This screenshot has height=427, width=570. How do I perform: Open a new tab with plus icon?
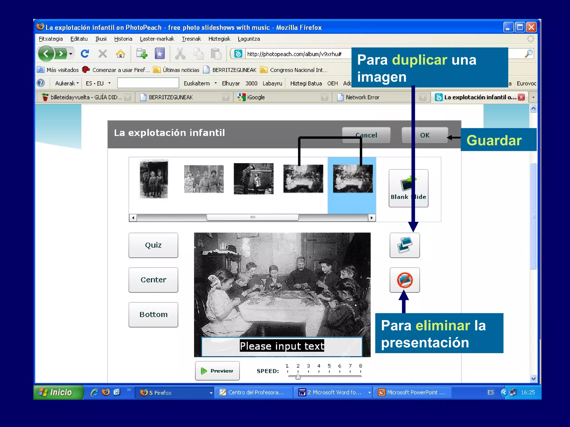click(x=142, y=53)
